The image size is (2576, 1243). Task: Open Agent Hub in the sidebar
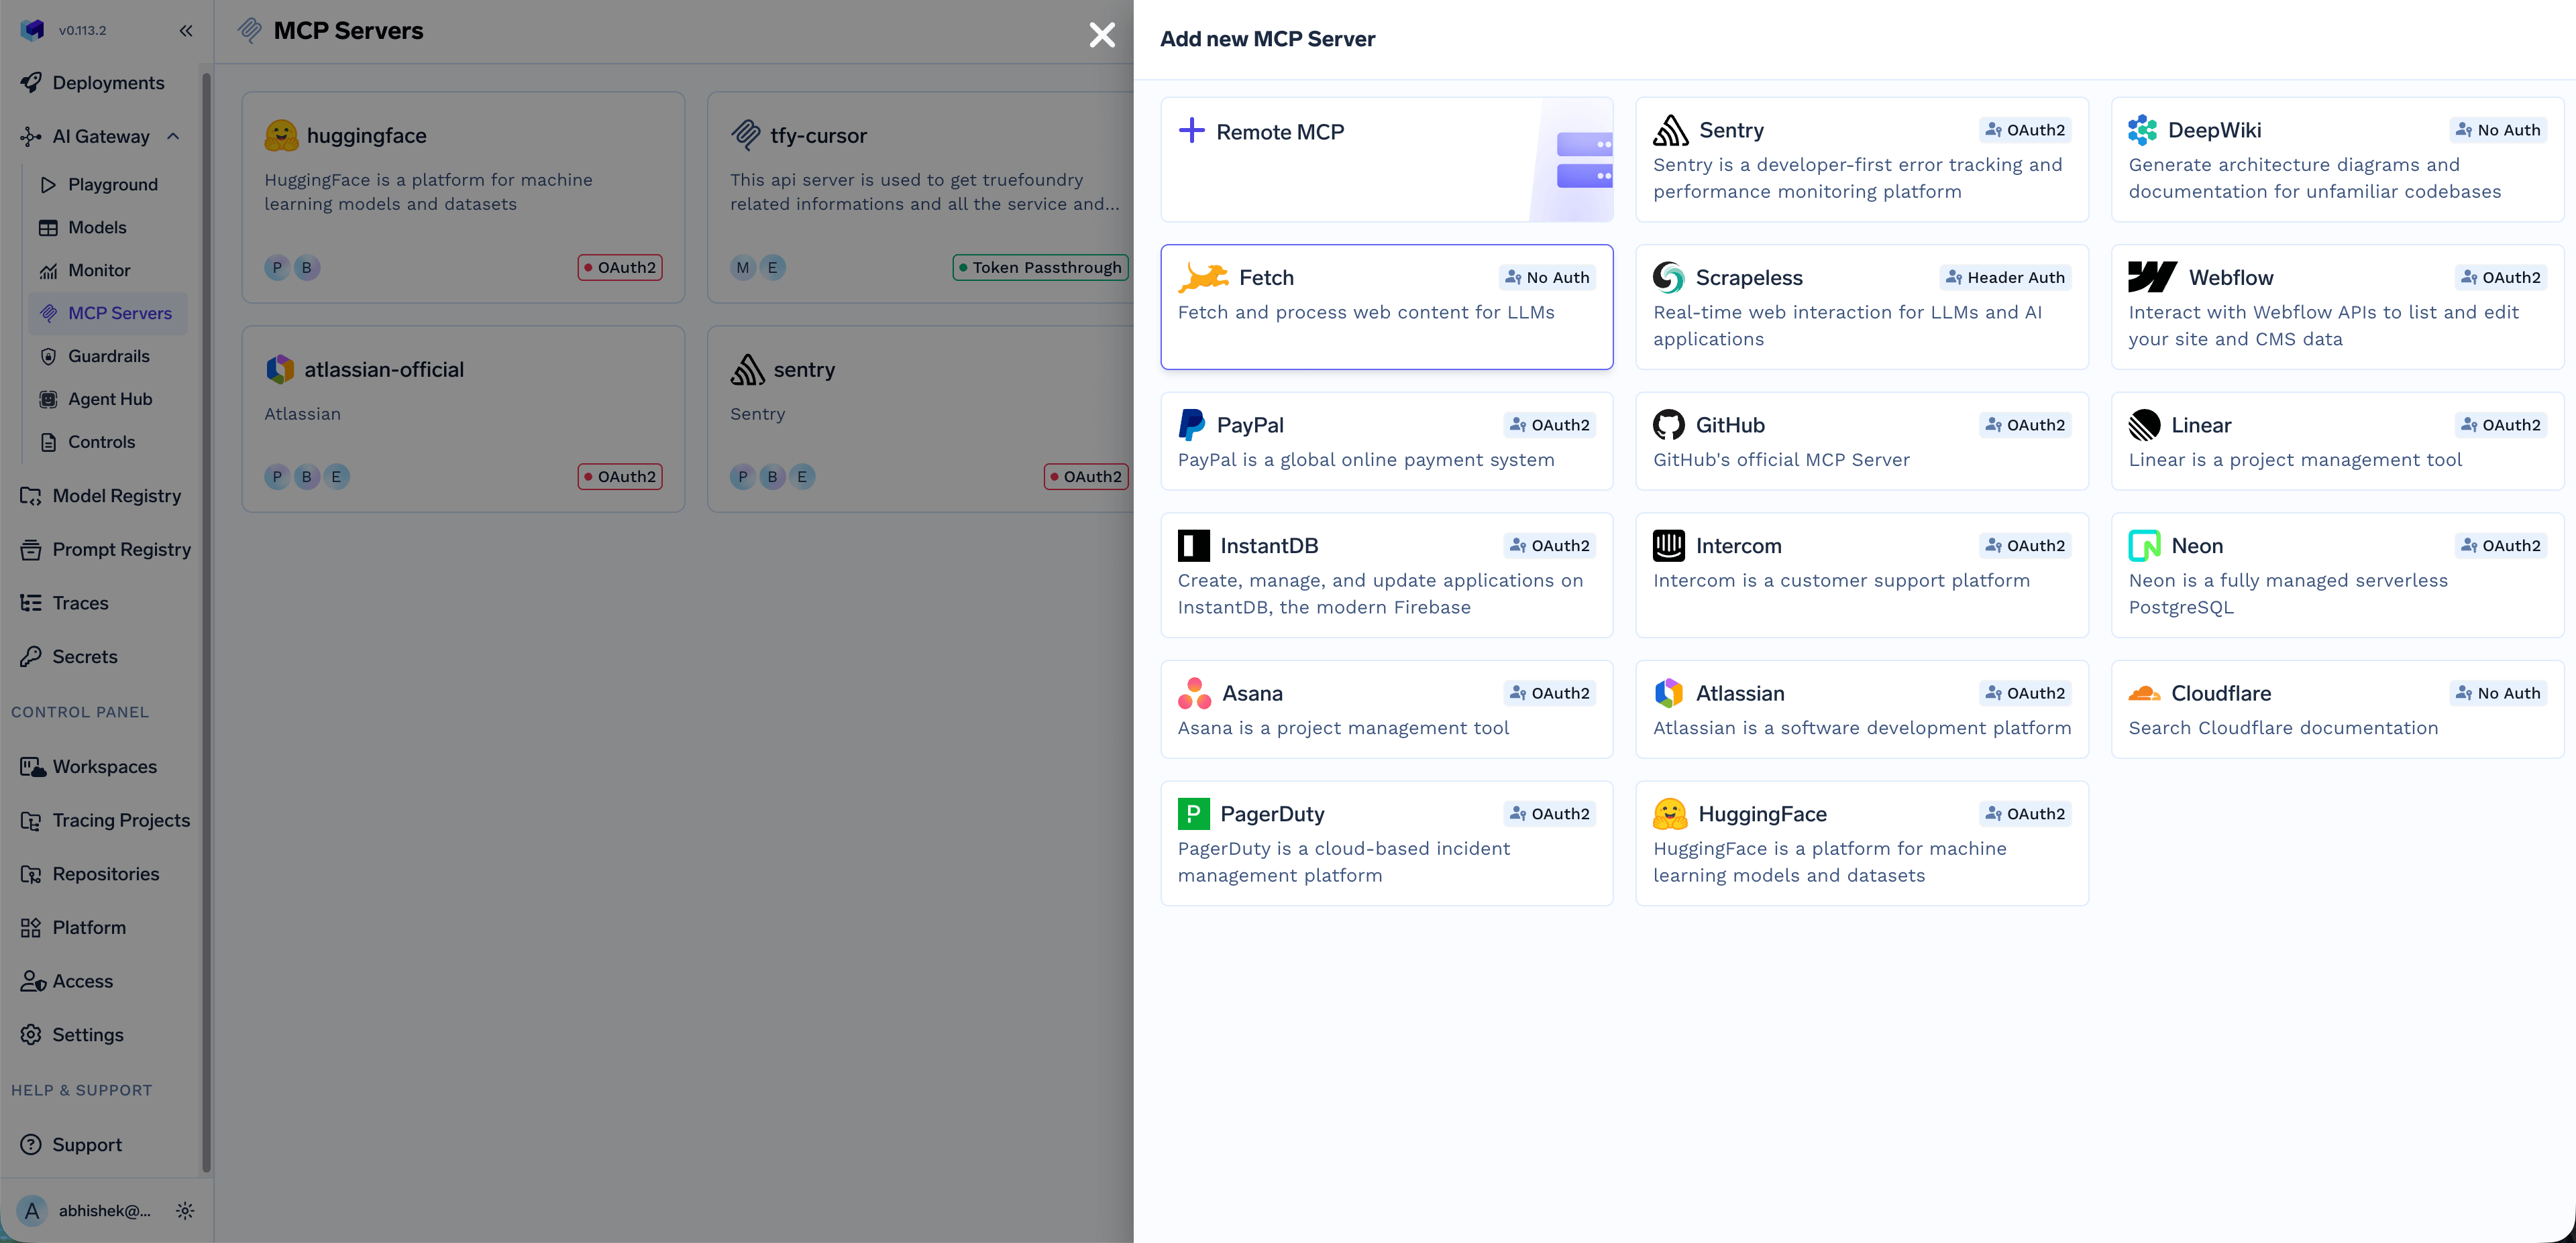[x=110, y=399]
